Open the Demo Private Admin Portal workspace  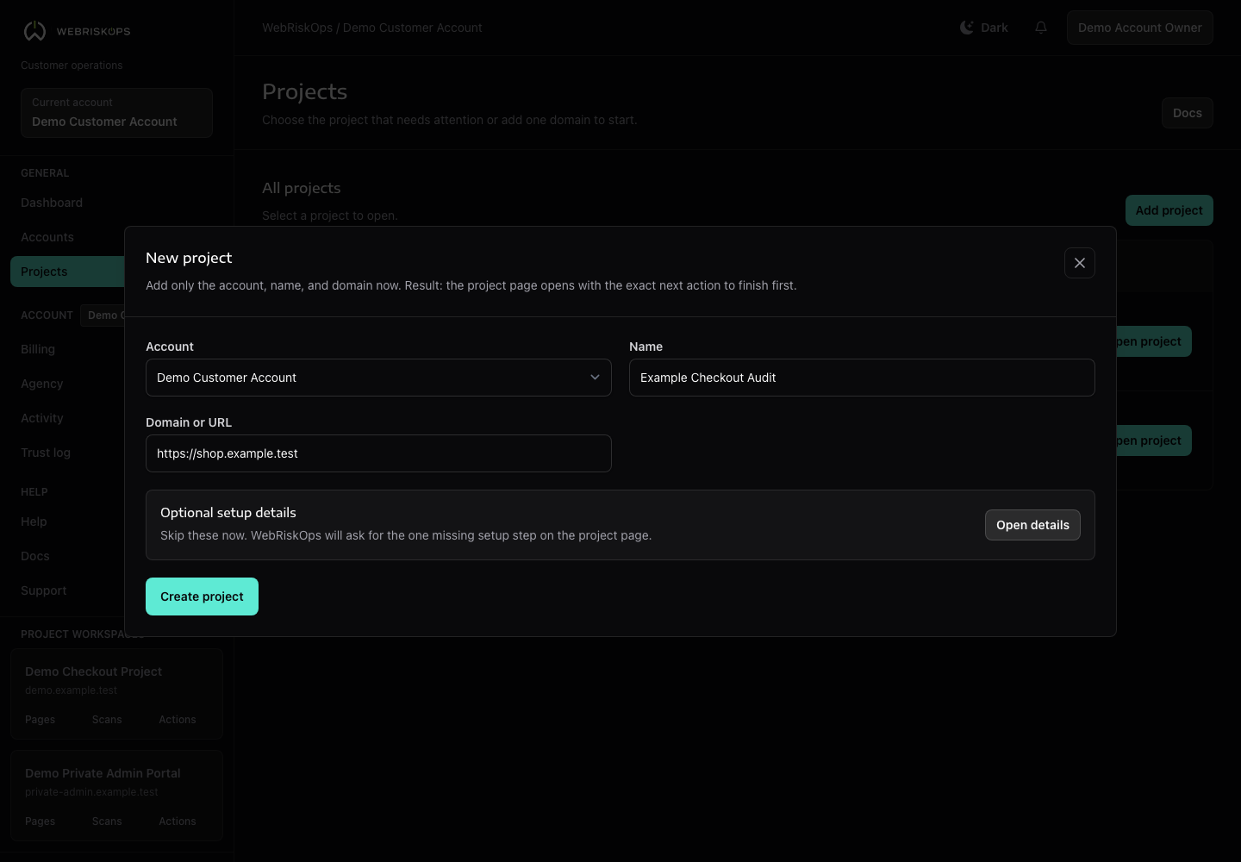(103, 773)
